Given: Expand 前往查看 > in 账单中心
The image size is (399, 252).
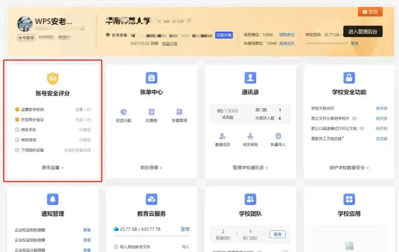Looking at the screenshot, I should point(151,168).
